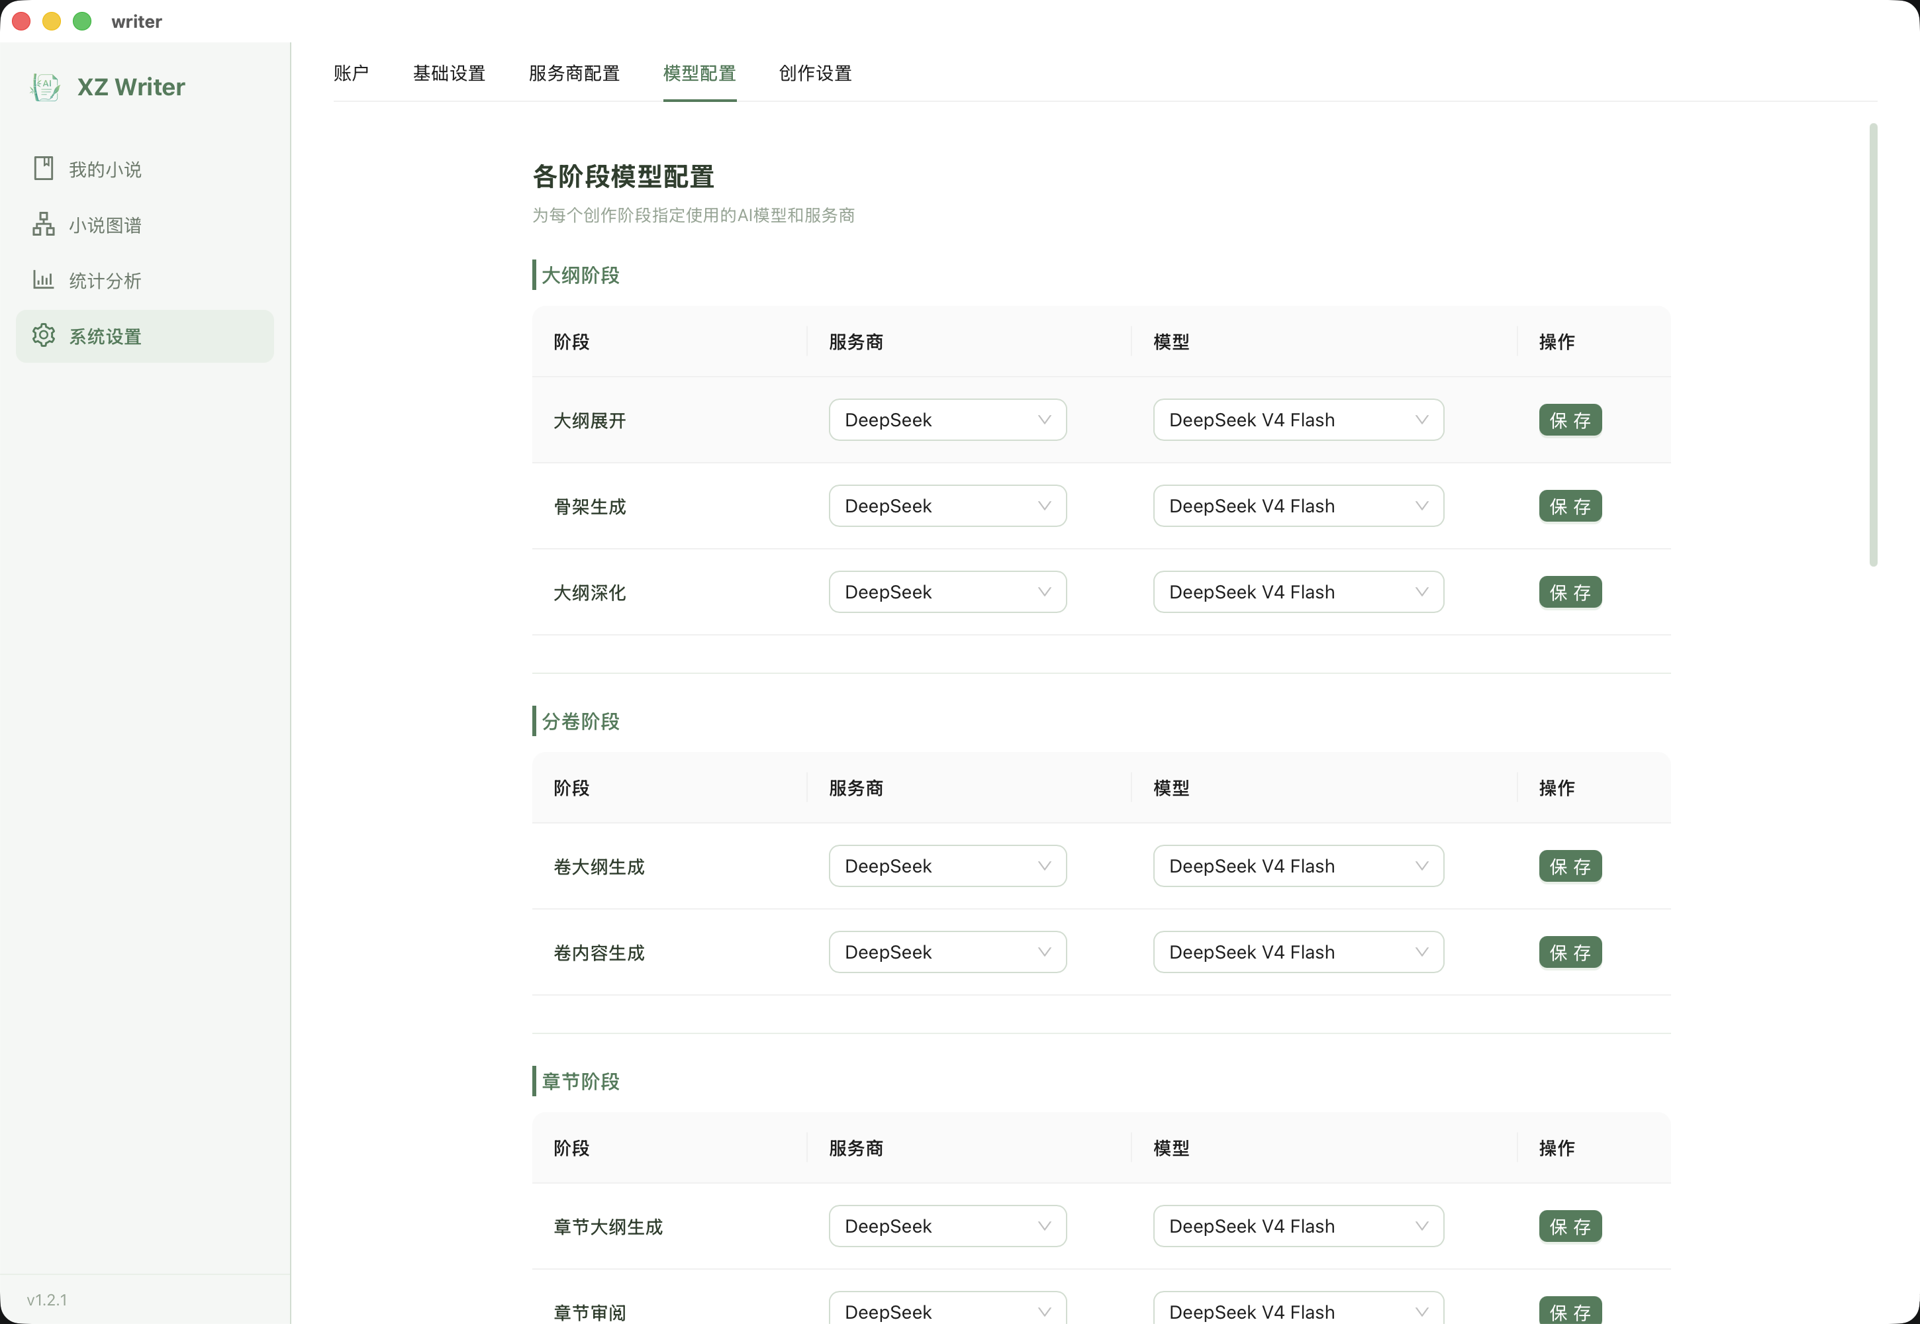Open provider dropdown for 卷内容生成
This screenshot has height=1324, width=1920.
(x=947, y=953)
